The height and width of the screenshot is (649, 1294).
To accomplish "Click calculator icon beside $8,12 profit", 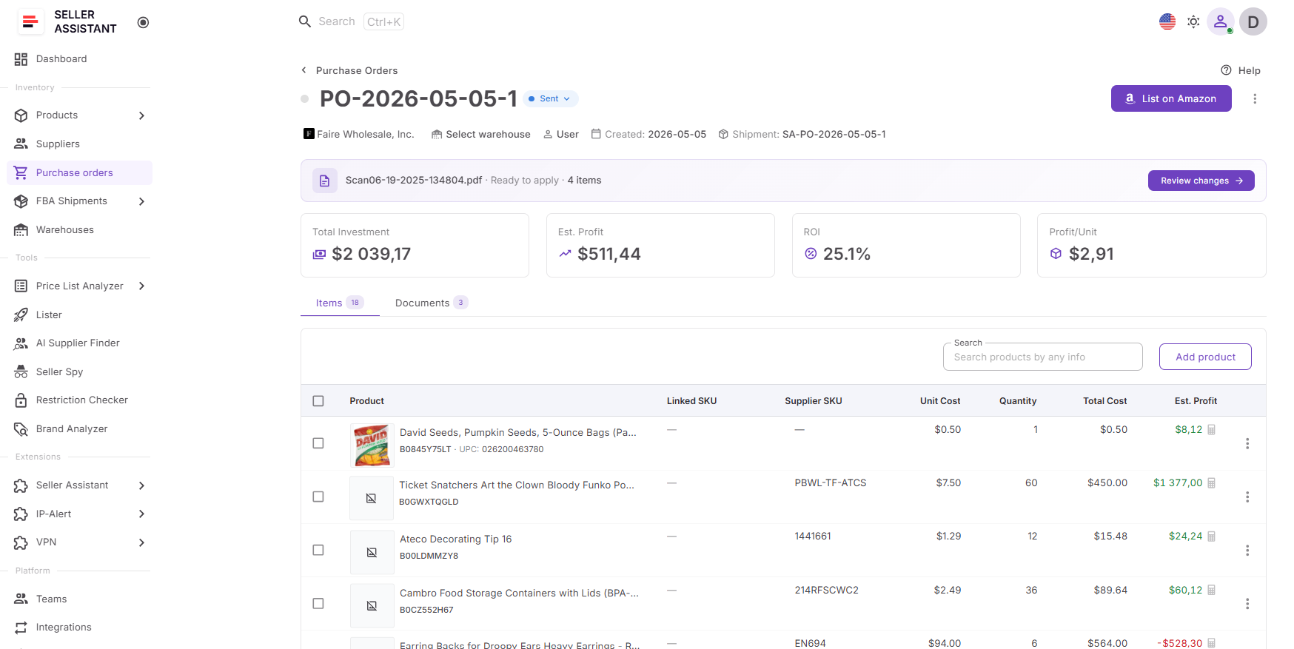I will click(1212, 429).
